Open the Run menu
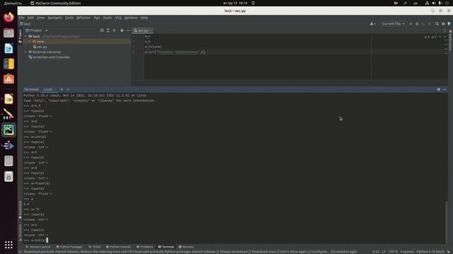This screenshot has width=453, height=254. click(97, 18)
